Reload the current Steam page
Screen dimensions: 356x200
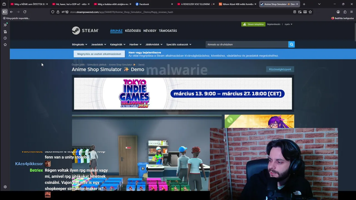[25, 12]
